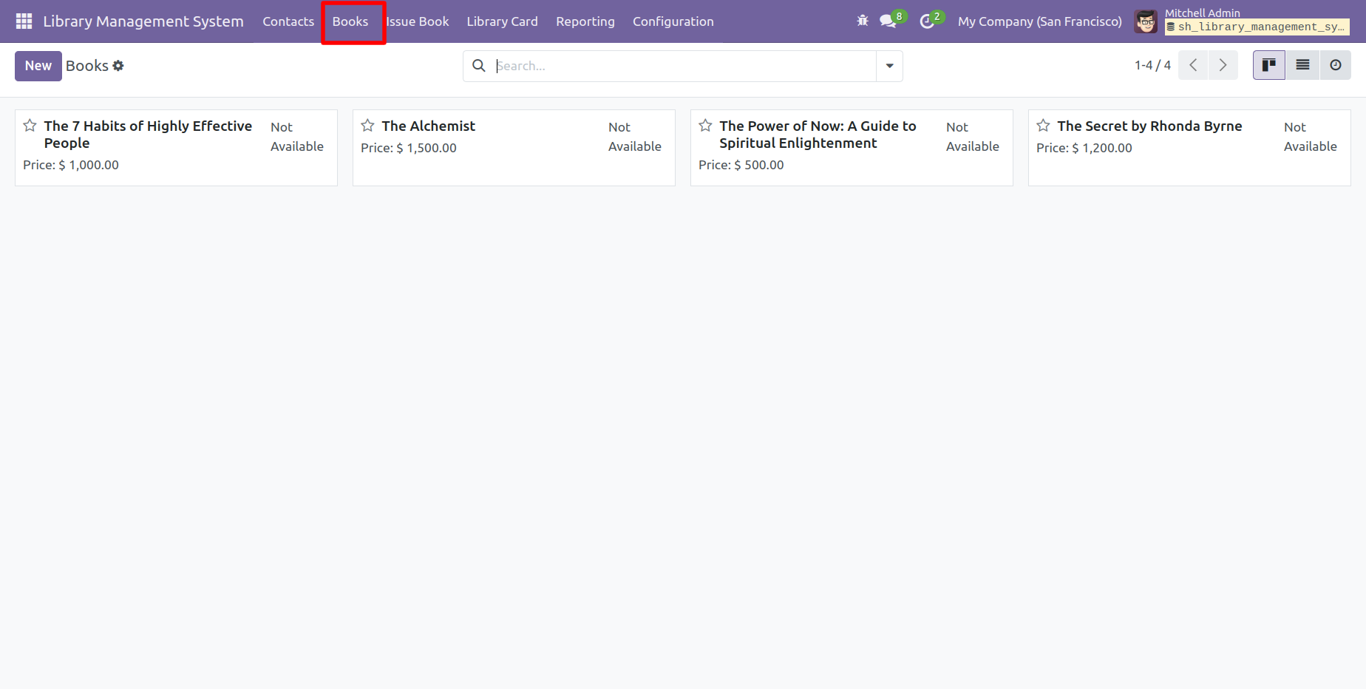Open the Books settings gear

pos(118,66)
